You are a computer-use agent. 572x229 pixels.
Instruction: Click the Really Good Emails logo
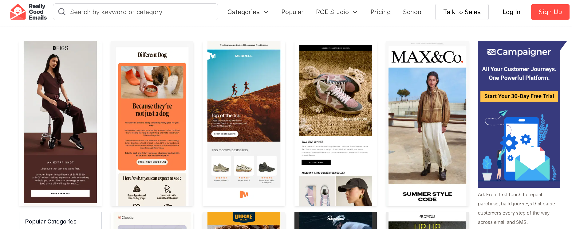(x=28, y=12)
